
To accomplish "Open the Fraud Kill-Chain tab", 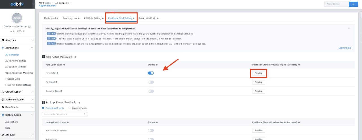I will (147, 18).
